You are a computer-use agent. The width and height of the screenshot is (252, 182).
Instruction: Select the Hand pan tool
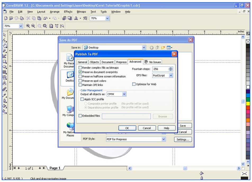point(5,45)
